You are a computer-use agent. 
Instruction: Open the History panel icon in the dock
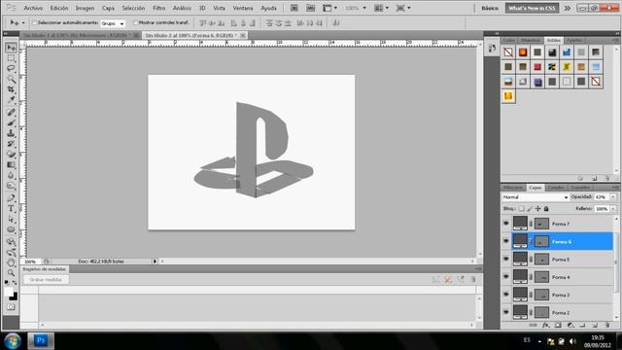(493, 49)
